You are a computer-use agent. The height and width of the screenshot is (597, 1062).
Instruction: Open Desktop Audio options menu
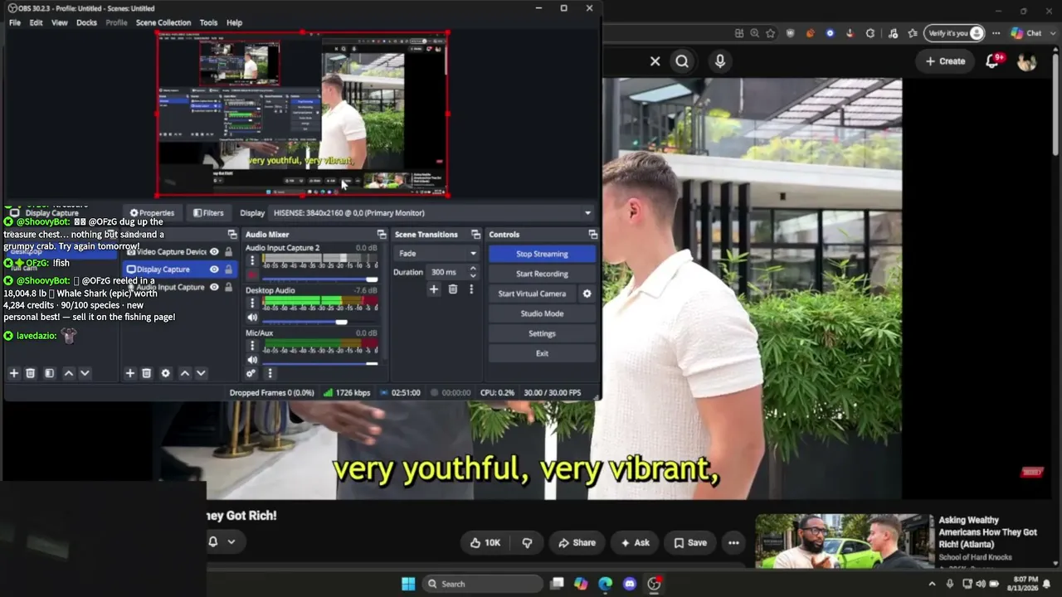point(252,303)
